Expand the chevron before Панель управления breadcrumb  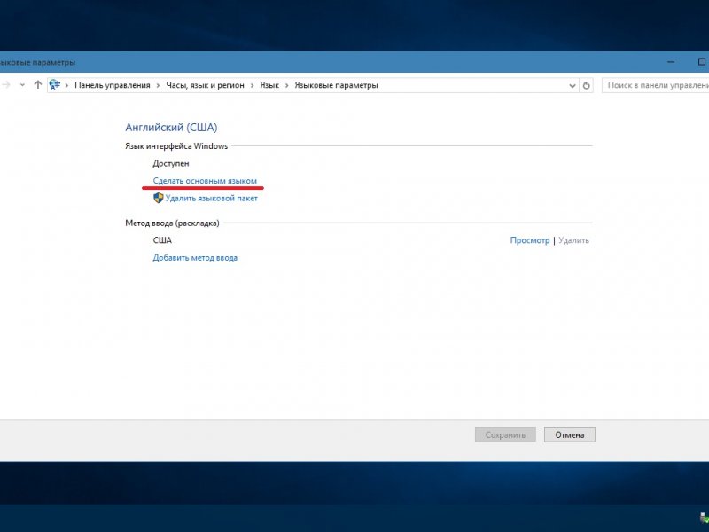[x=67, y=85]
